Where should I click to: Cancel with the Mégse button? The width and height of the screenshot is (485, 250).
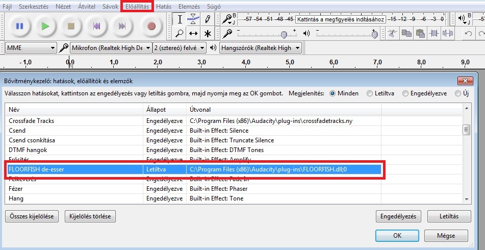point(446,236)
